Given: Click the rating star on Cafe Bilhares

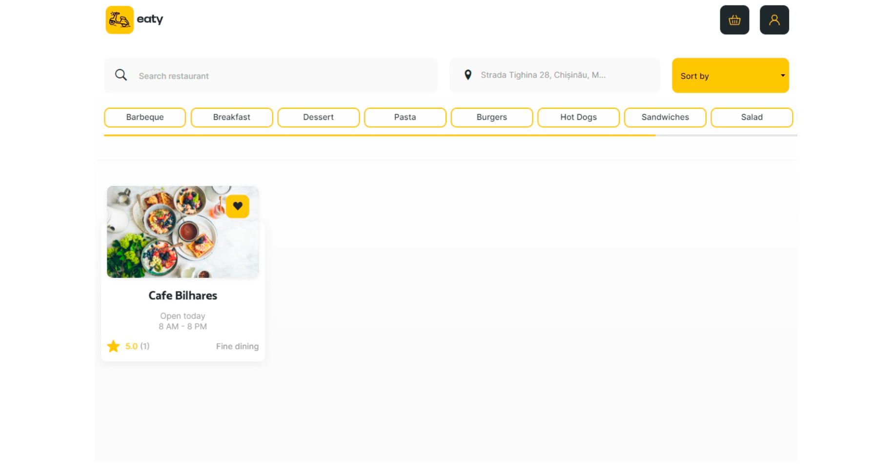Looking at the screenshot, I should (x=113, y=346).
